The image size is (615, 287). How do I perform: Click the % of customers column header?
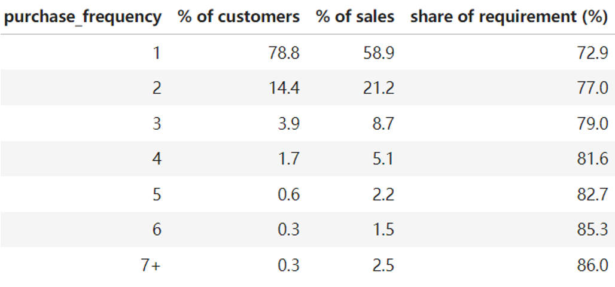coord(239,17)
